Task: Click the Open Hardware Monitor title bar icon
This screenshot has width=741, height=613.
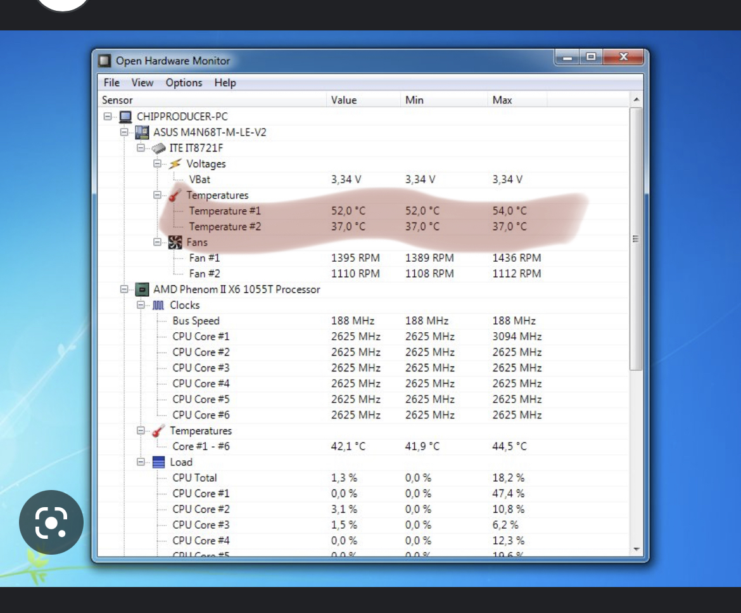Action: (x=104, y=61)
